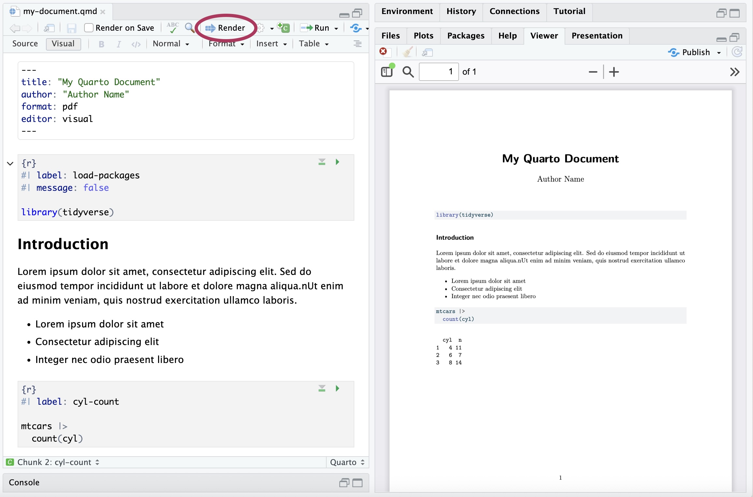Click the PDF page number field

(x=438, y=72)
